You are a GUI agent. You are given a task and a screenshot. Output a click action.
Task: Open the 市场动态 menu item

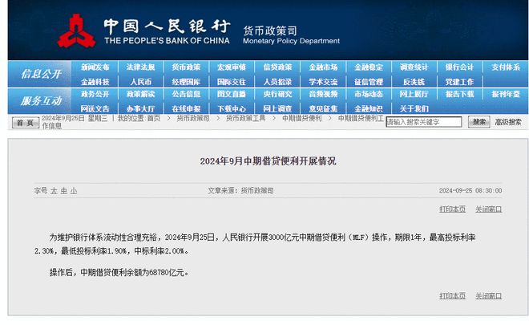click(369, 94)
